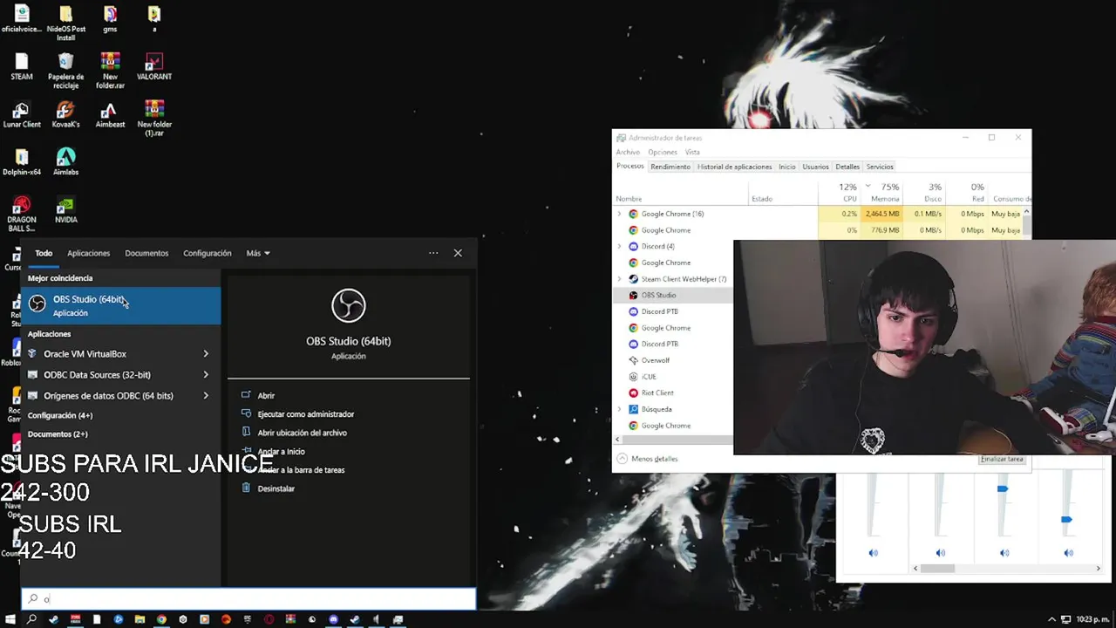Select the Aimbeast desktop icon
This screenshot has width=1116, height=628.
coord(110,114)
